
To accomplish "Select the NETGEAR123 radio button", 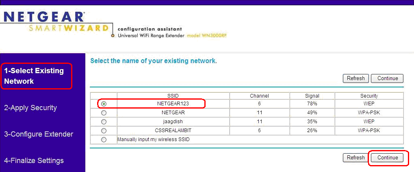I will pyautogui.click(x=104, y=104).
